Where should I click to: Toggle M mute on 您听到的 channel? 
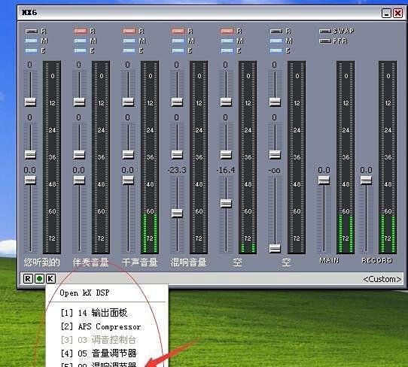[32, 41]
